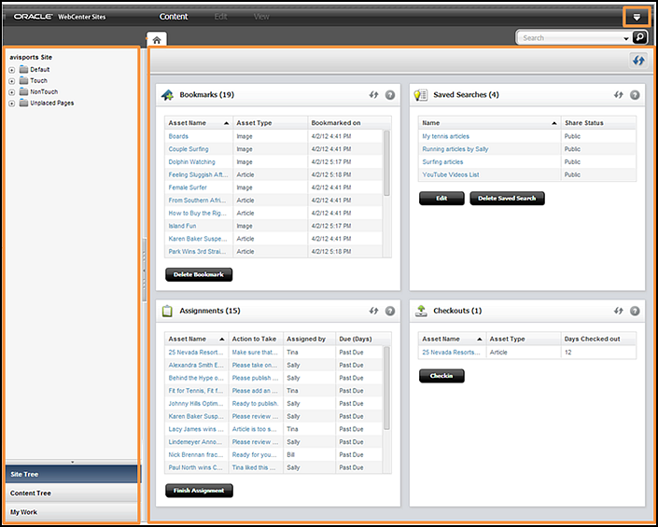Open the Nick Brennan assignment link
This screenshot has height=527, width=658.
coord(195,454)
